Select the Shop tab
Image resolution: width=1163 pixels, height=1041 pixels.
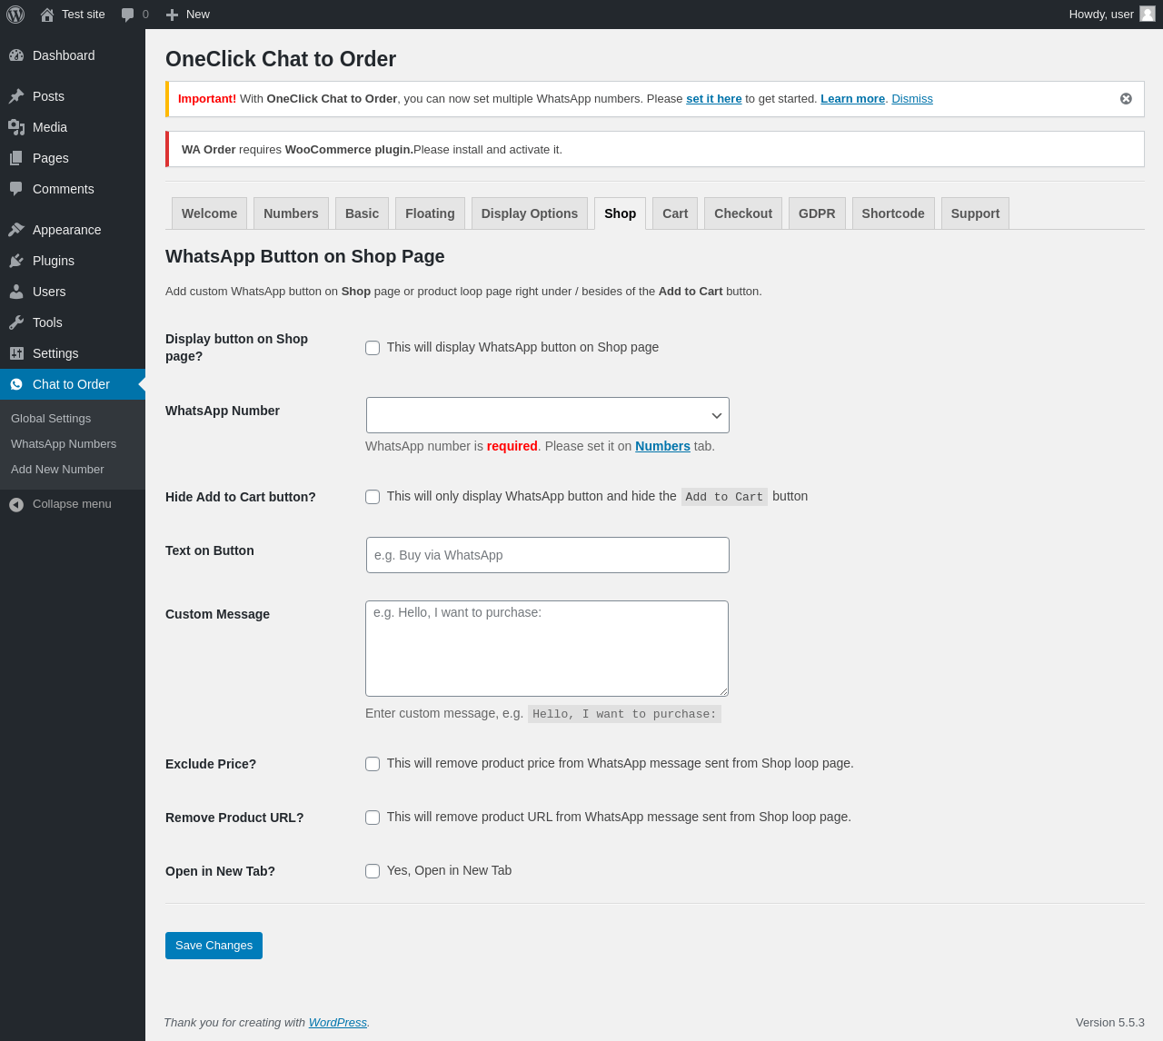pyautogui.click(x=620, y=213)
